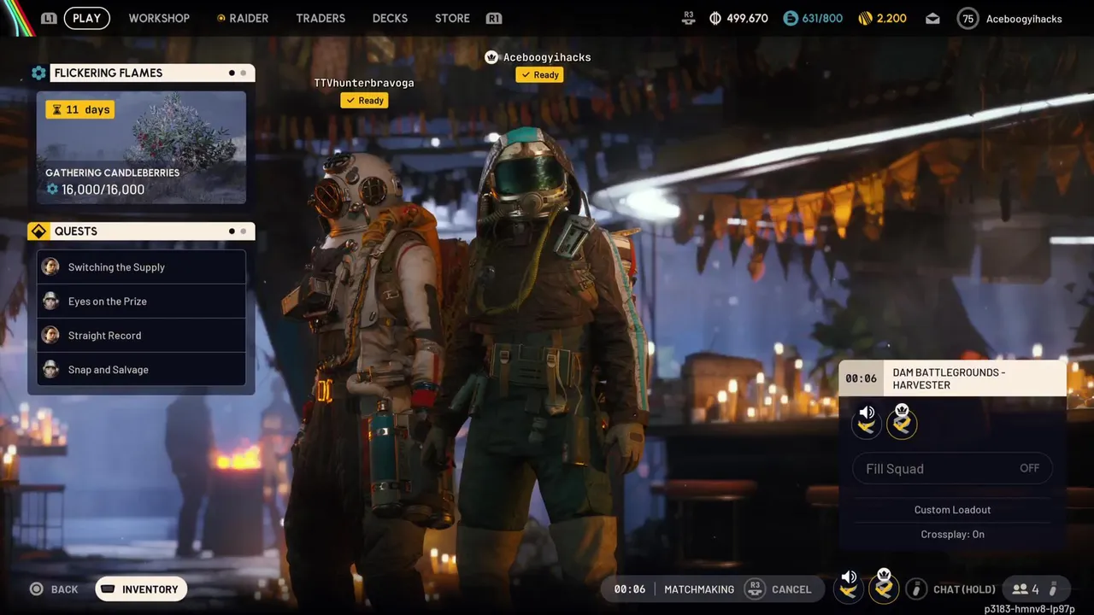Click DAM BATTLEGROUNDS - HARVESTER map title

click(949, 378)
